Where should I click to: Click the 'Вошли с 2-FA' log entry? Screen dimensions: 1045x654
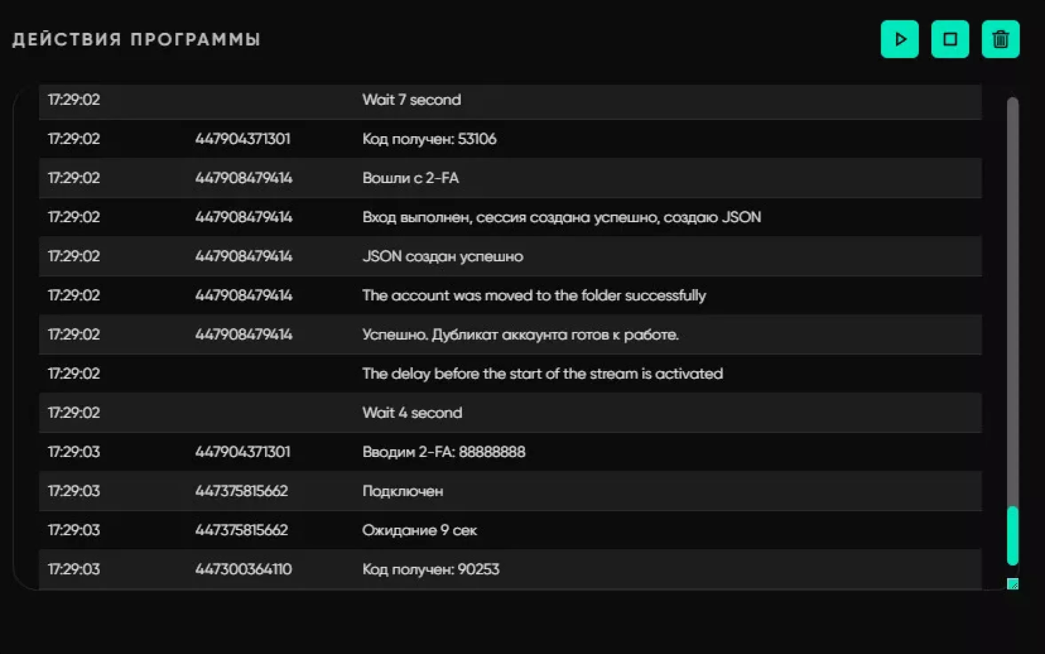point(510,178)
